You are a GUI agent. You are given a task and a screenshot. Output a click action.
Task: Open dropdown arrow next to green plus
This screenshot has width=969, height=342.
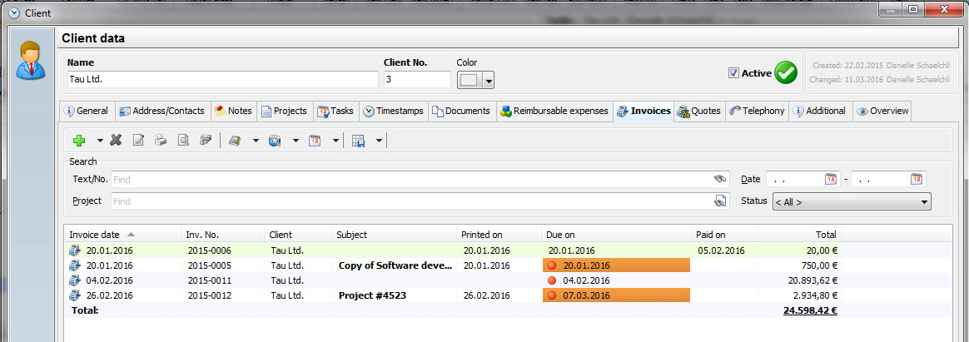coord(100,141)
